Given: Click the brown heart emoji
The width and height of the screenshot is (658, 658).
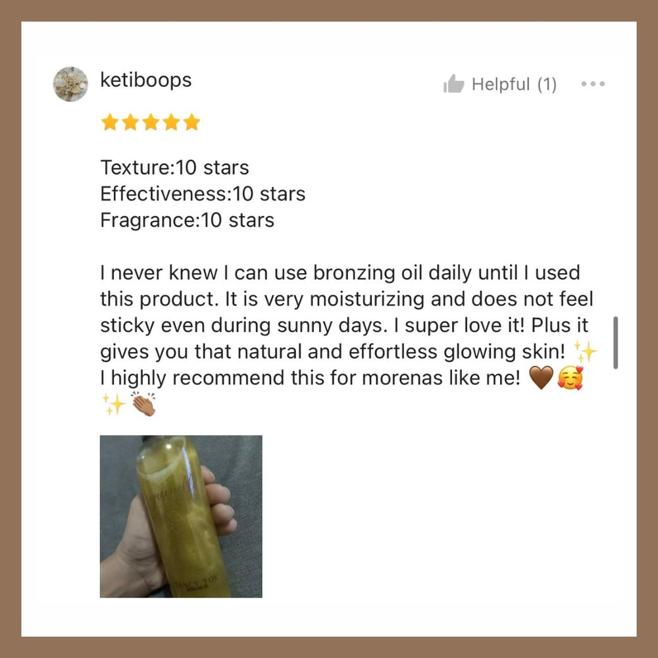Looking at the screenshot, I should (x=542, y=378).
